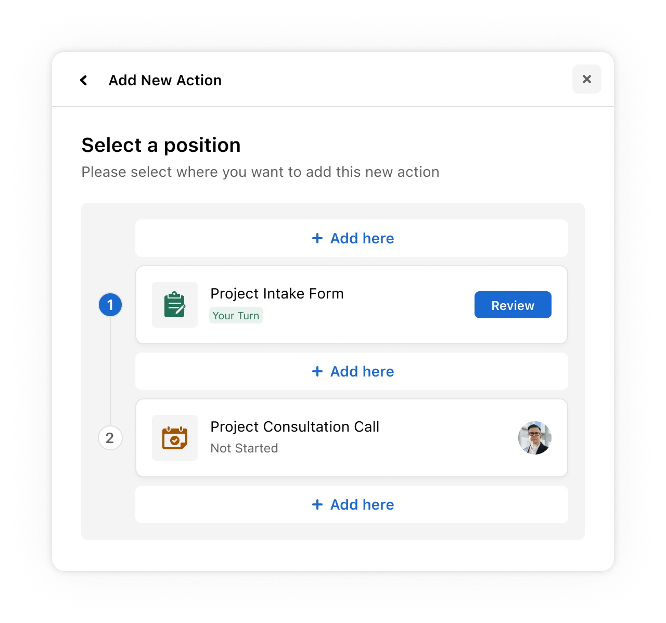Click the Project Intake Form clipboard icon

175,305
